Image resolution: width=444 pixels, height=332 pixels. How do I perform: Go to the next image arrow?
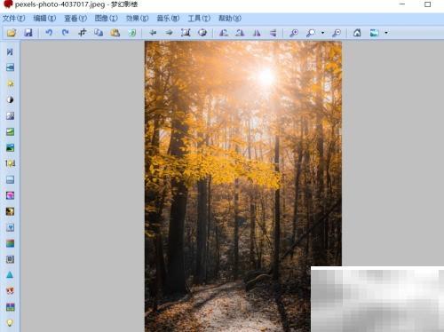(170, 33)
